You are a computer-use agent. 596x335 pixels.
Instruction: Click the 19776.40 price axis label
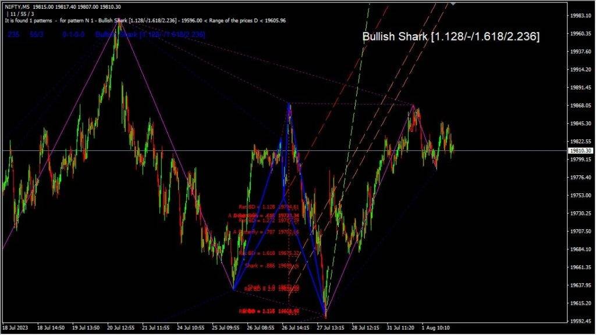(x=580, y=177)
